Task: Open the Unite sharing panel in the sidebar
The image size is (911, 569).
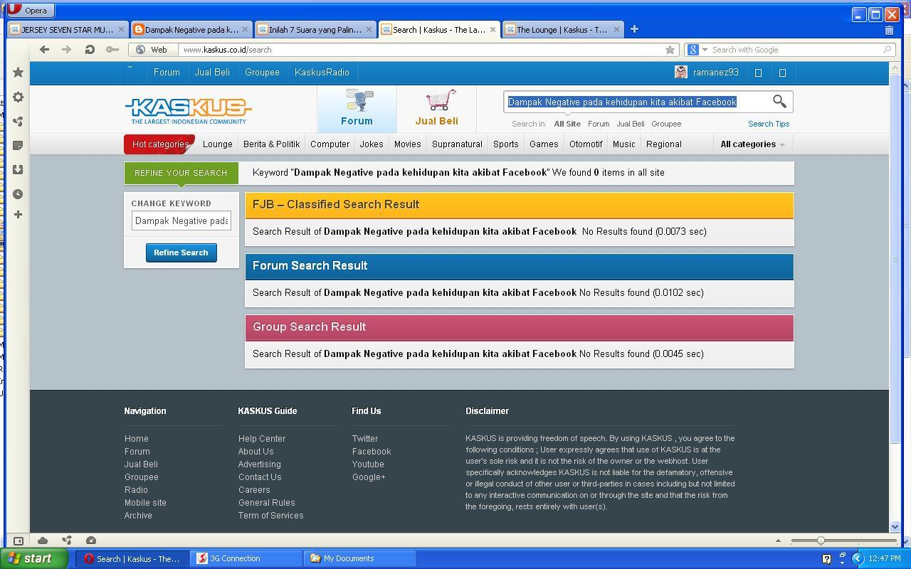Action: pos(19,122)
